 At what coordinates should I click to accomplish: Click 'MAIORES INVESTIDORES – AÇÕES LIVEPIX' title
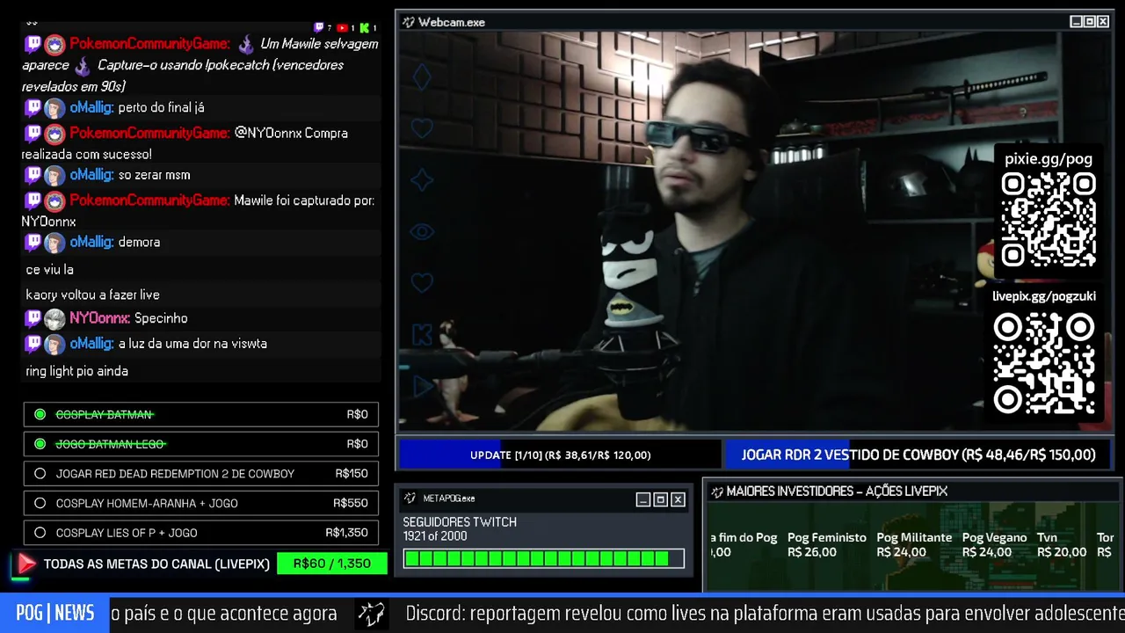point(837,491)
